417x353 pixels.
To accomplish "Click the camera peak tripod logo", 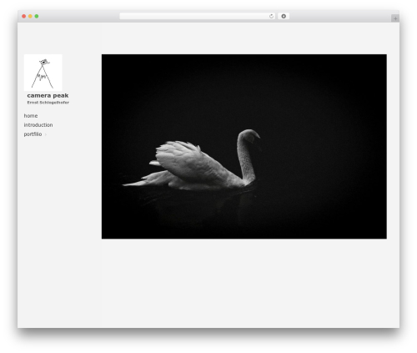I will [x=43, y=73].
